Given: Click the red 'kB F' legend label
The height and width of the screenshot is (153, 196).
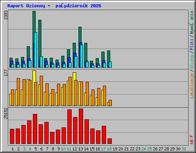Looking at the screenshot, I should coord(192,140).
